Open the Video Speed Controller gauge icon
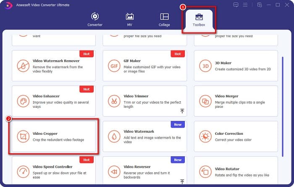The height and width of the screenshot is (187, 294). coord(23,172)
